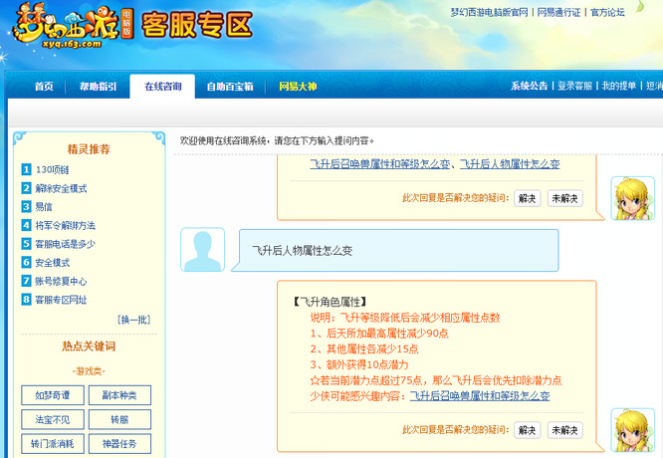Click the 如梦奇谭 keyword button

[x=53, y=395]
